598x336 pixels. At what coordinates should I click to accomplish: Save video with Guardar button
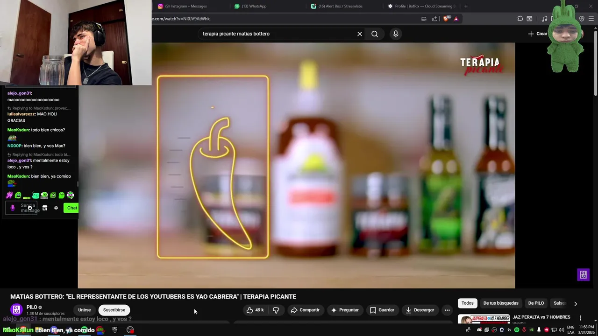pyautogui.click(x=382, y=310)
